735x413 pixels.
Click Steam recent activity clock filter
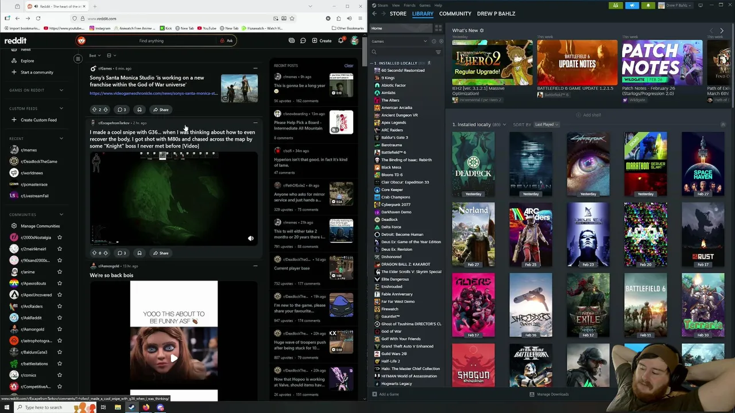click(435, 41)
